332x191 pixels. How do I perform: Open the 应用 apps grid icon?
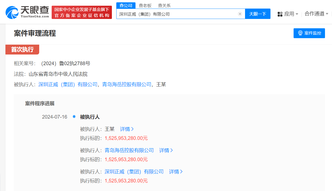tap(280, 14)
